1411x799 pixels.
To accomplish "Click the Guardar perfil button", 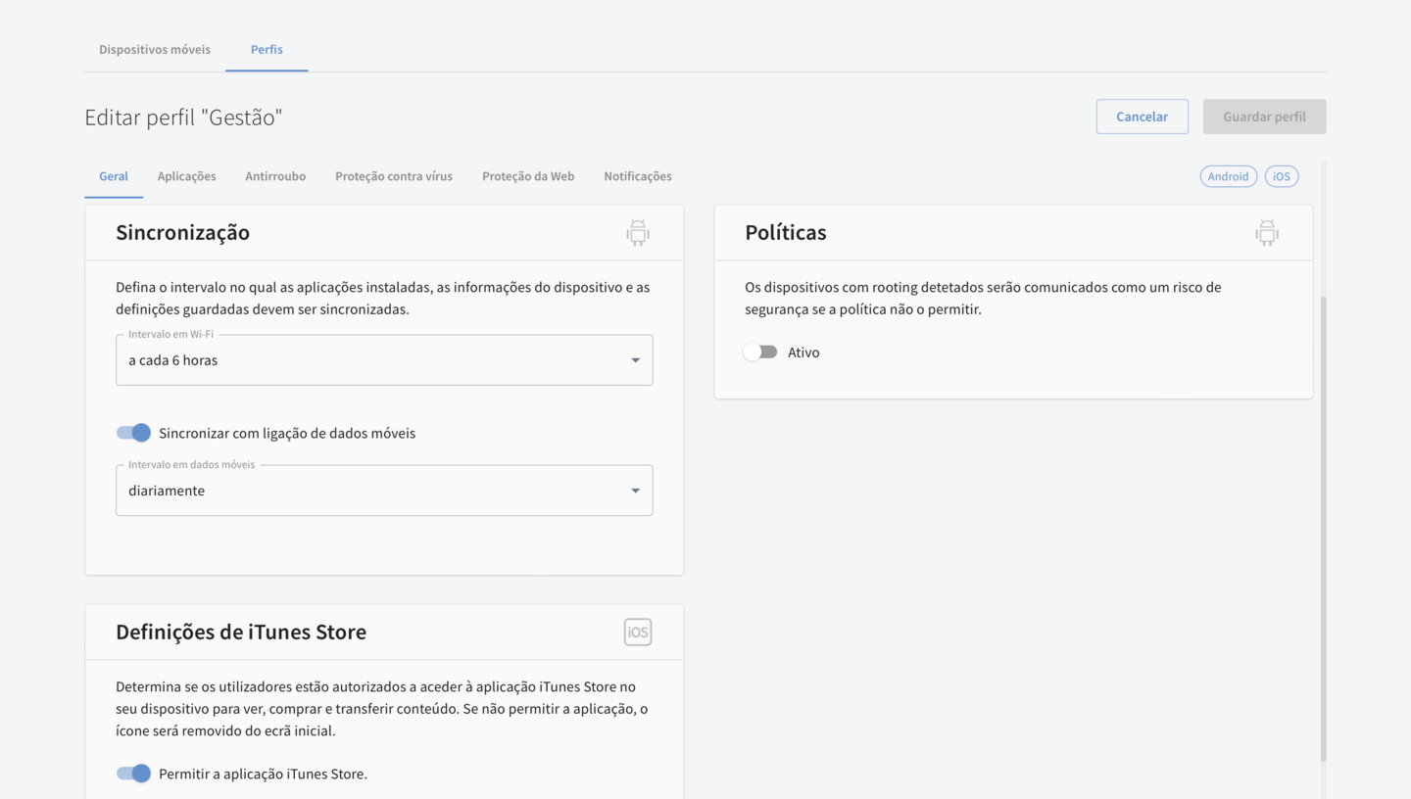I will [x=1264, y=117].
